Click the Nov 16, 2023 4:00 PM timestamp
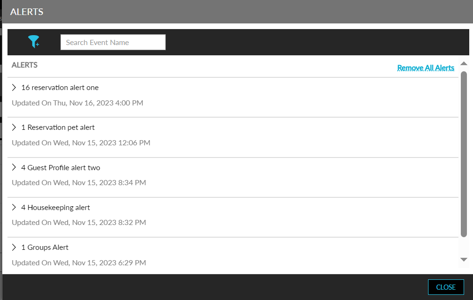The image size is (473, 300). click(x=106, y=103)
